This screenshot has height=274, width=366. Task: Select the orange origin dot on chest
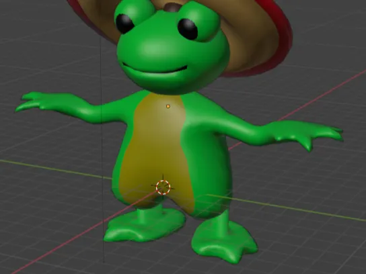pos(168,107)
